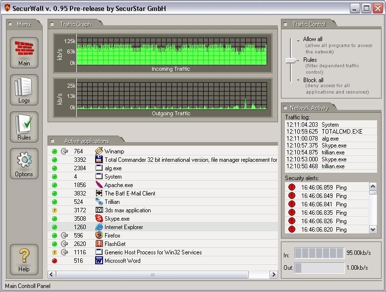Viewport: 386px width, 292px height.
Task: Select the 16:46:06.820 Ping alert
Action: [x=327, y=229]
